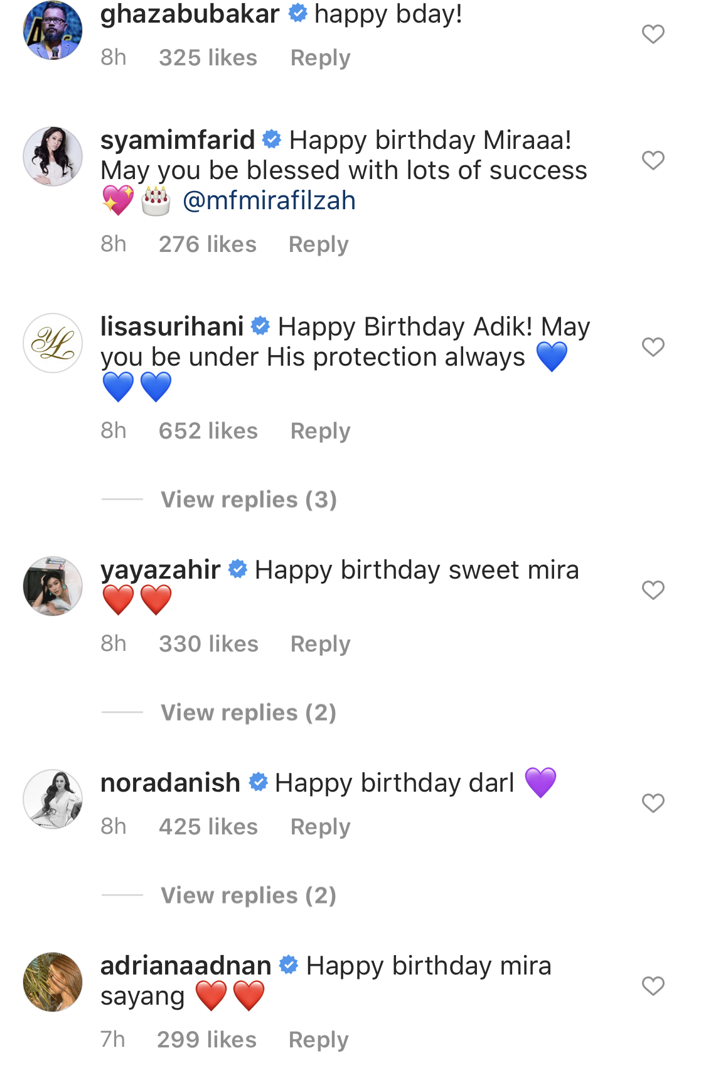
Task: Heart noradanish's birthday darl comment
Action: point(653,803)
